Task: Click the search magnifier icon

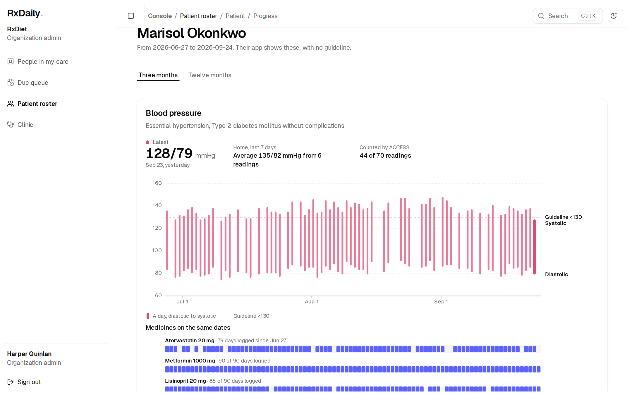Action: pos(541,16)
